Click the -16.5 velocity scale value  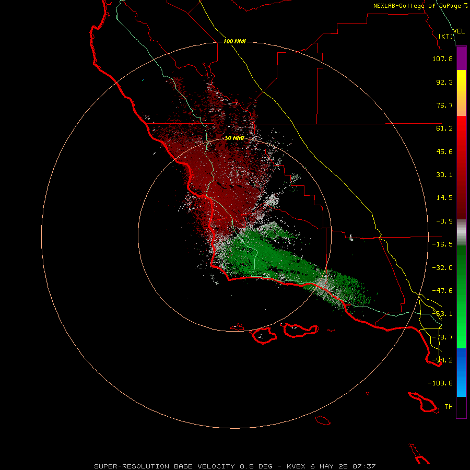tap(442, 244)
